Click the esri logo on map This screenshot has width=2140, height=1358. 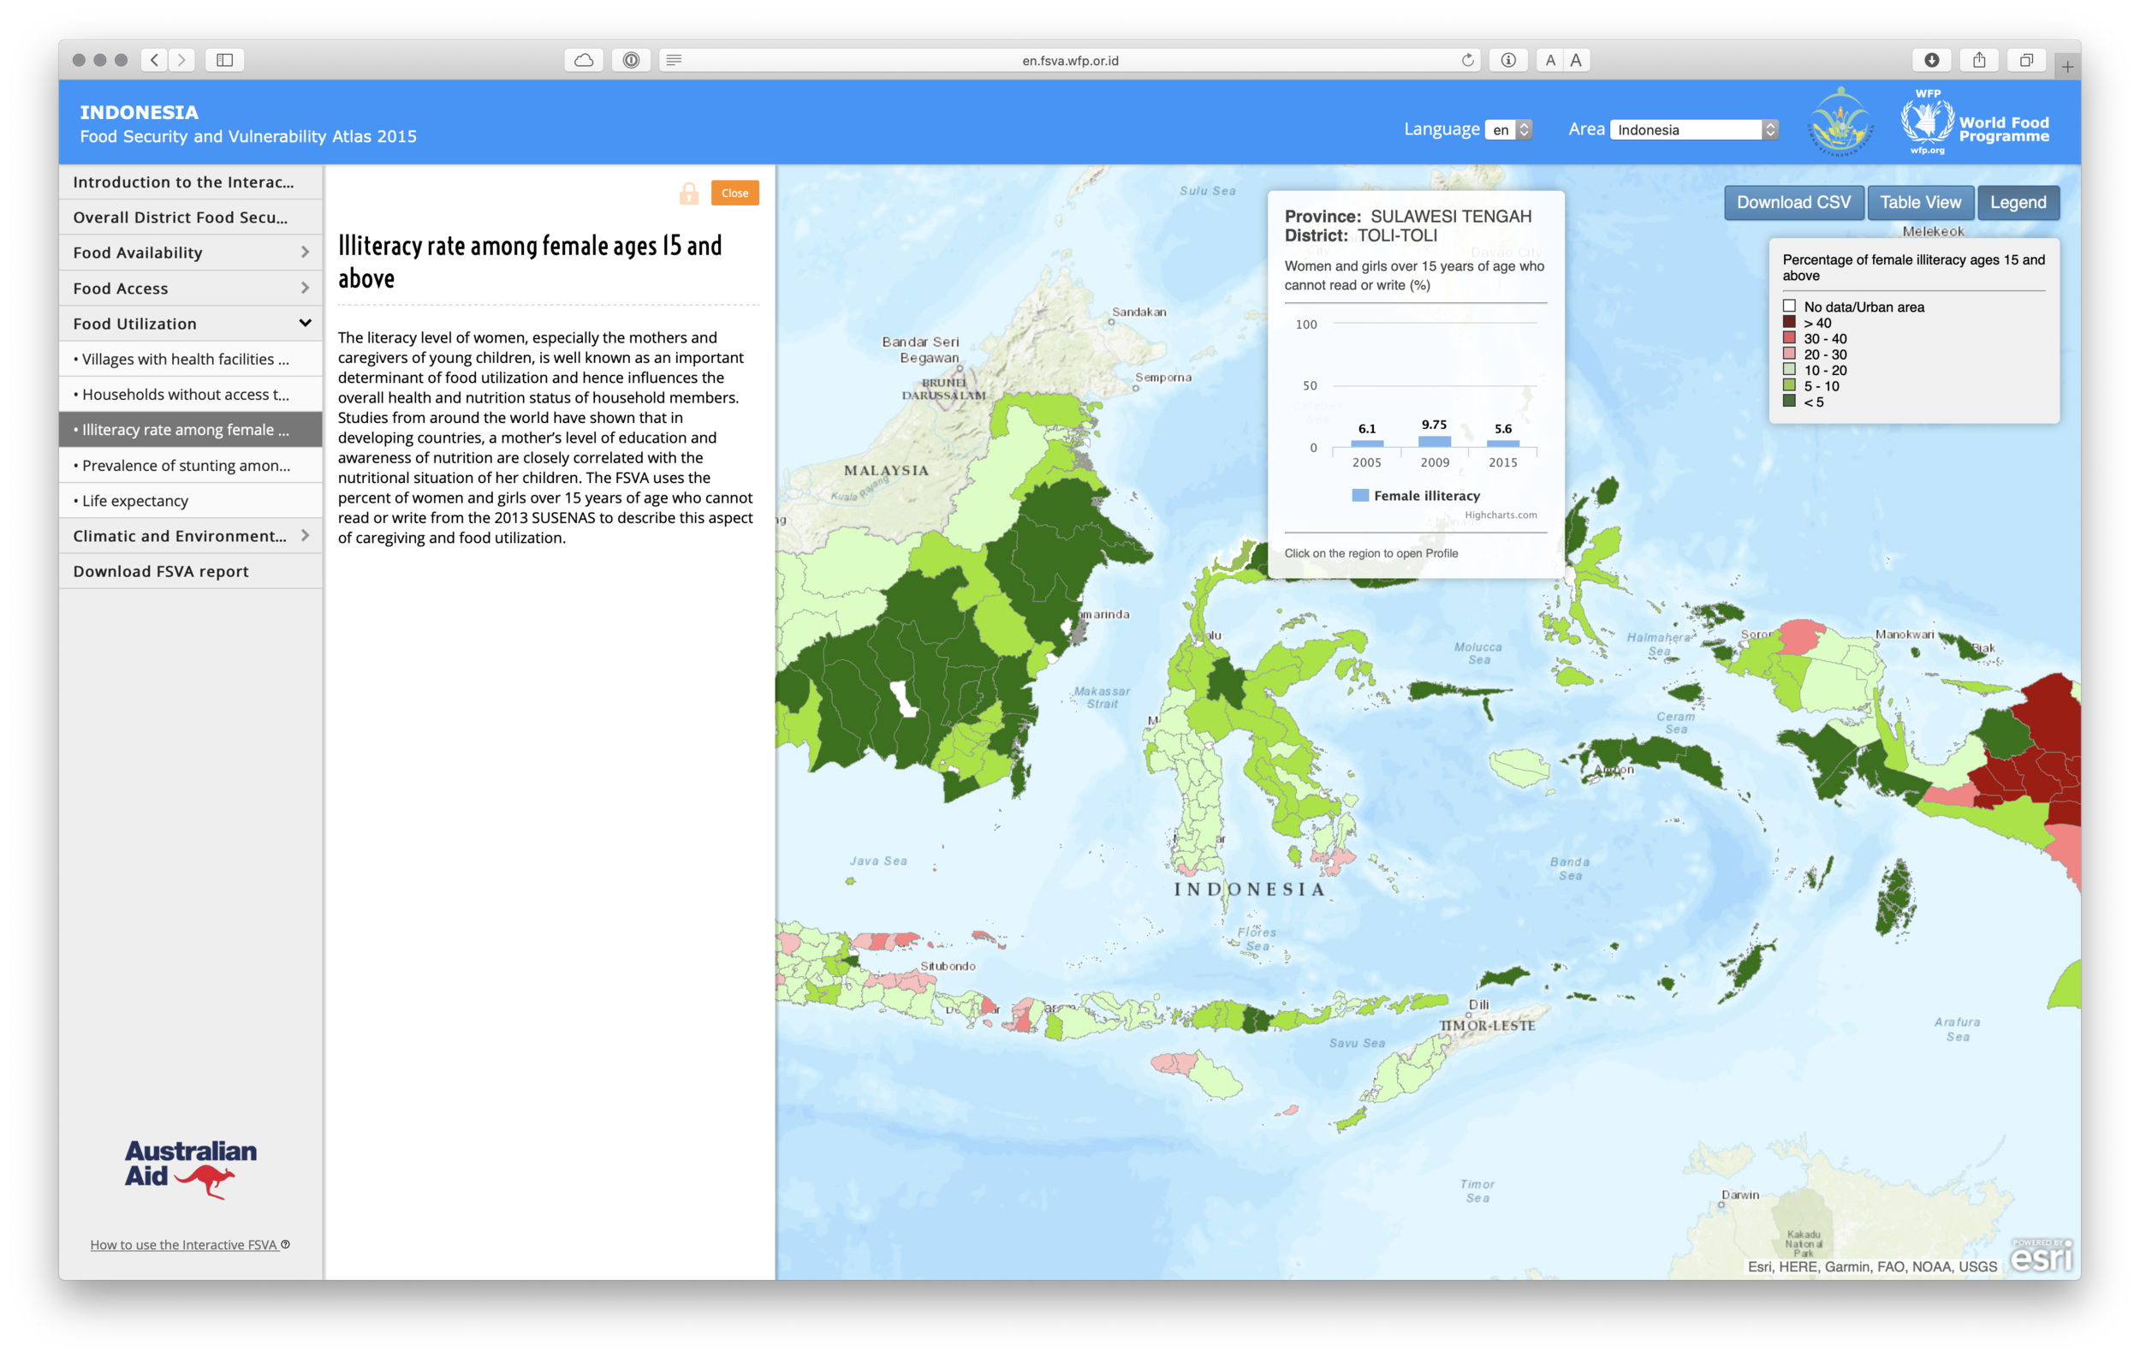click(x=2042, y=1255)
